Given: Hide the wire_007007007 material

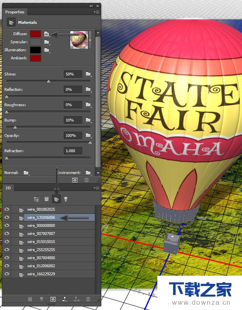Looking at the screenshot, I should [x=7, y=233].
